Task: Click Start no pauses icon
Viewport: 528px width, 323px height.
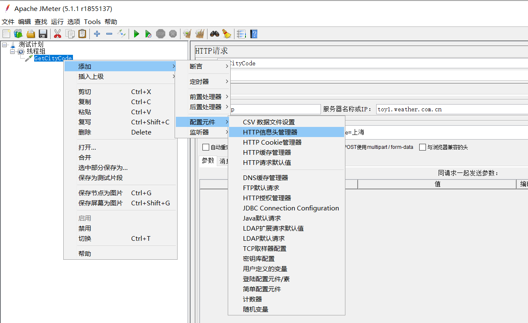Action: pyautogui.click(x=148, y=34)
